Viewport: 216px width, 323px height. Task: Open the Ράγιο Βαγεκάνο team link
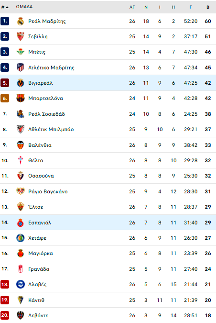(x=48, y=191)
